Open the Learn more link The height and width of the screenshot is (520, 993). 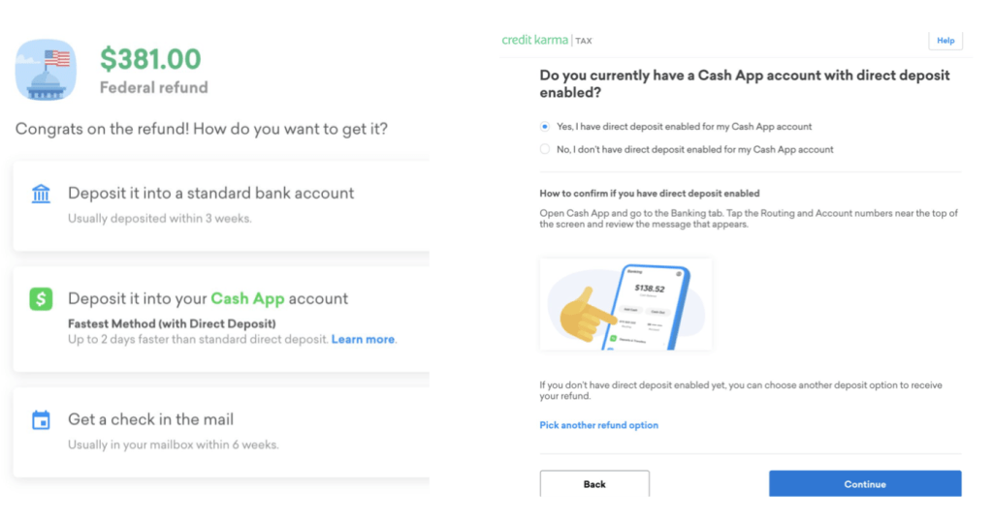(x=363, y=340)
